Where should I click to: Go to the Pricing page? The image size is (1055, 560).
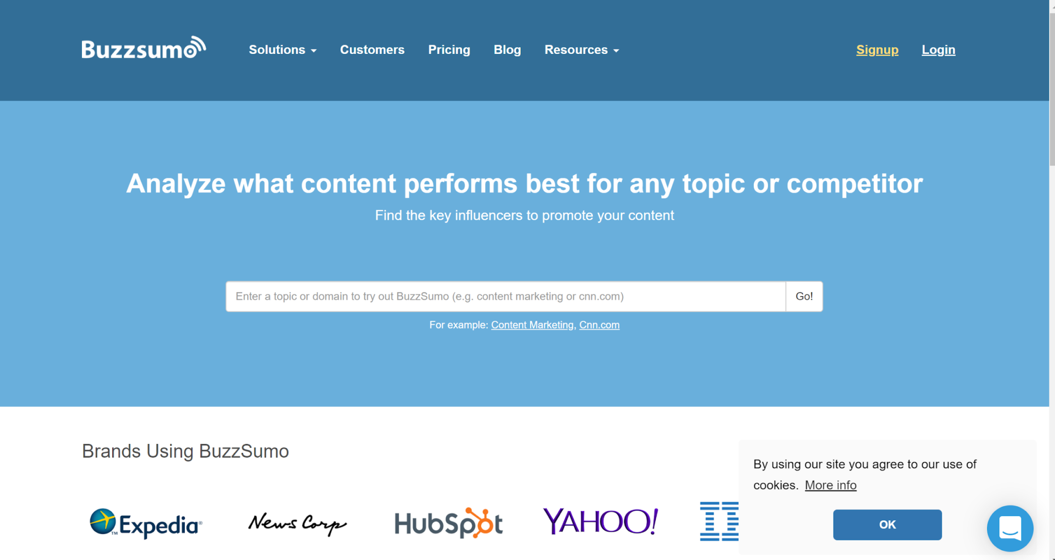click(449, 50)
